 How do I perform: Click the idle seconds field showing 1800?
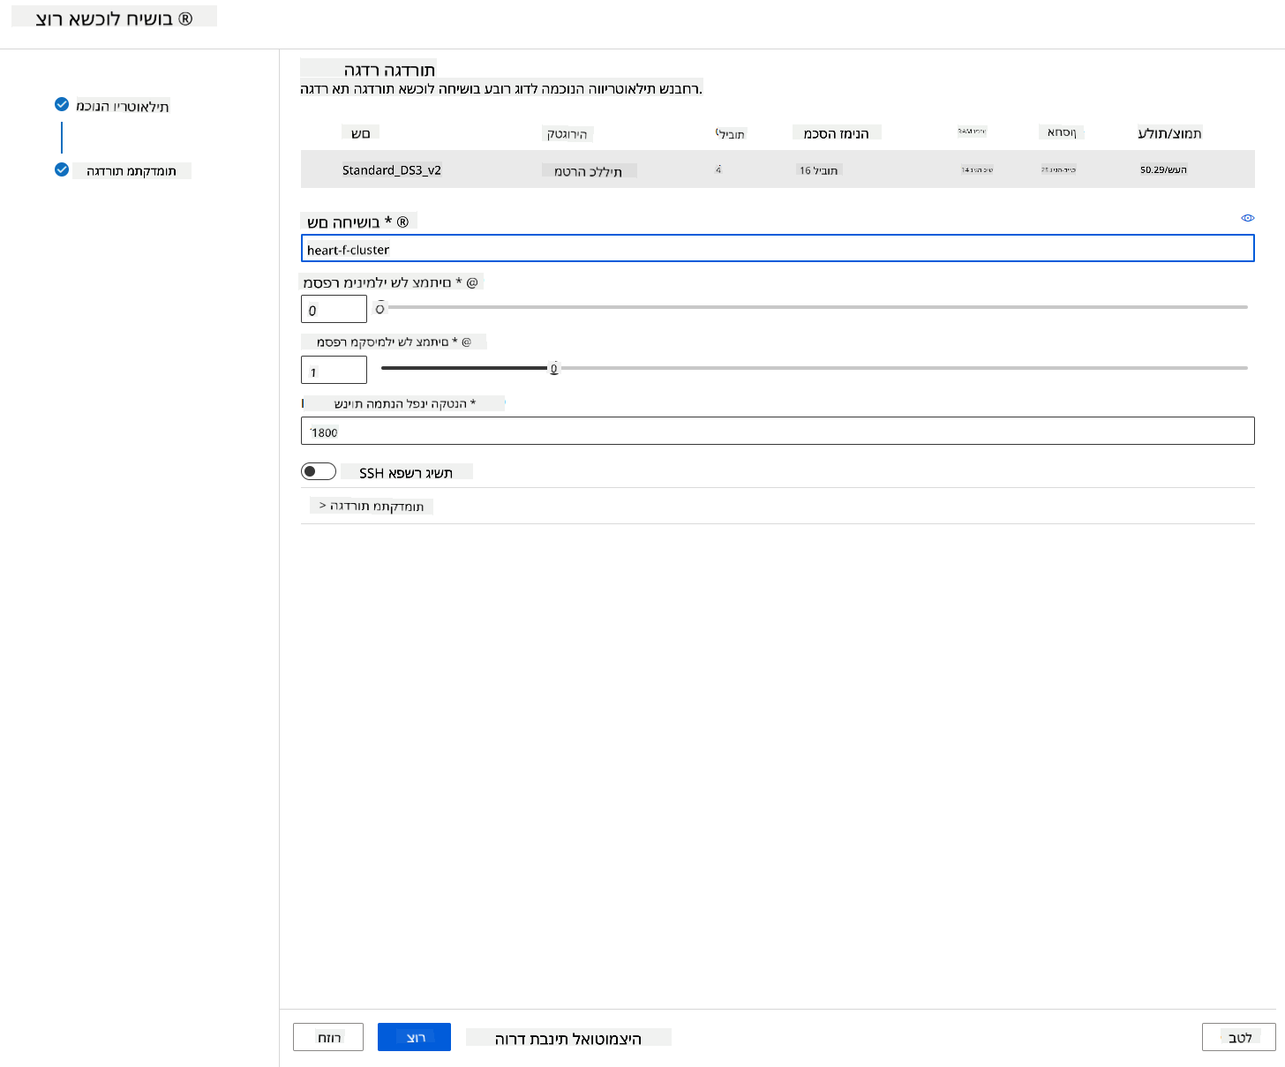778,431
